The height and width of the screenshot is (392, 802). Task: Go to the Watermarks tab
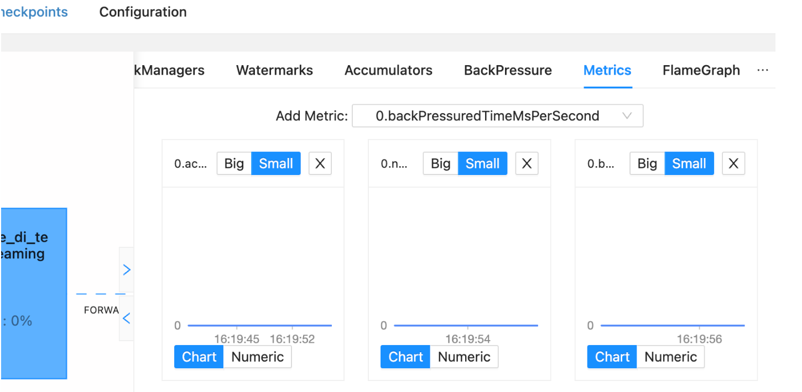[274, 71]
